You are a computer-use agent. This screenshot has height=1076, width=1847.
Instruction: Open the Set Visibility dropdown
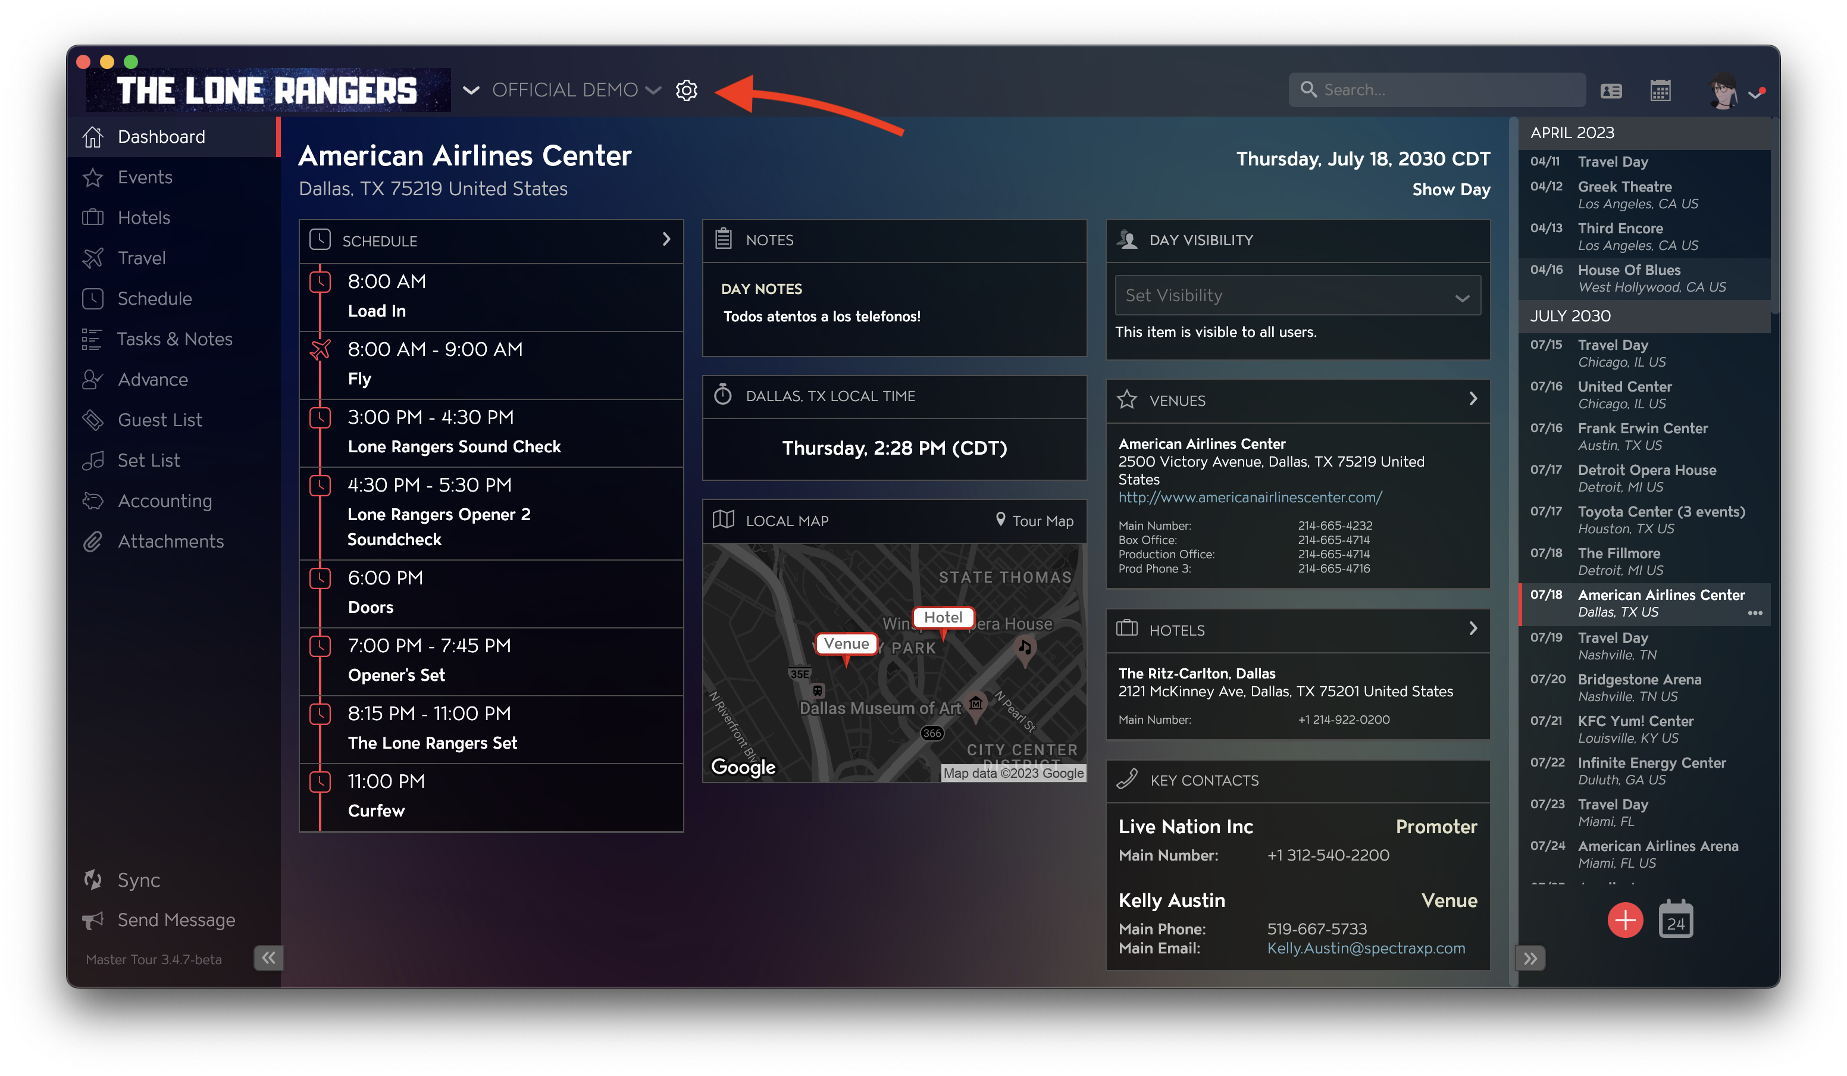coord(1297,295)
